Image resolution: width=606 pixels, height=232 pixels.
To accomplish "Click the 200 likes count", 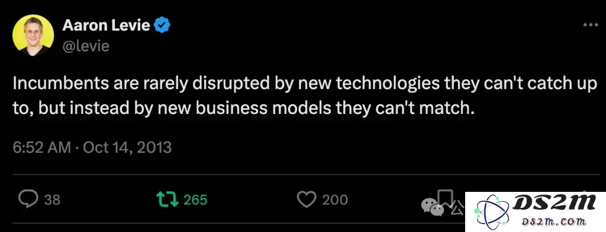I will pos(335,200).
